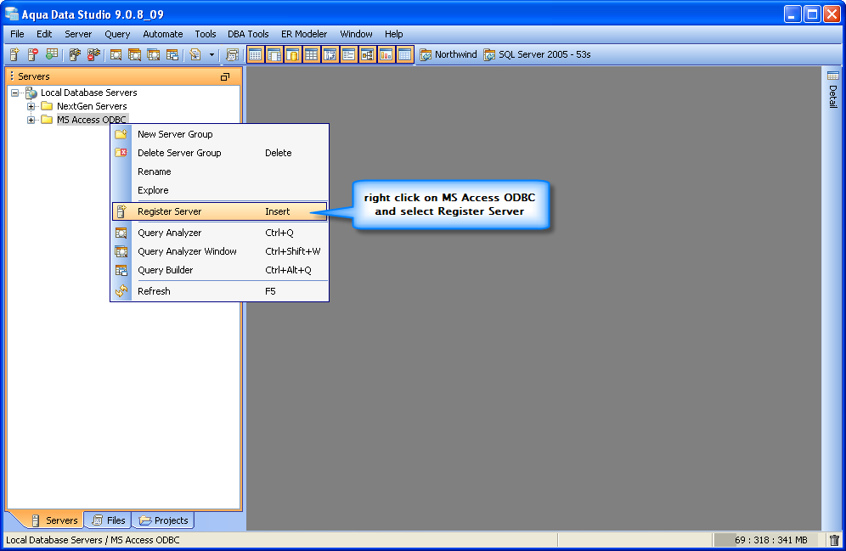Image resolution: width=846 pixels, height=551 pixels.
Task: Click the disconnect server plug icon with red minus
Action: click(x=94, y=54)
